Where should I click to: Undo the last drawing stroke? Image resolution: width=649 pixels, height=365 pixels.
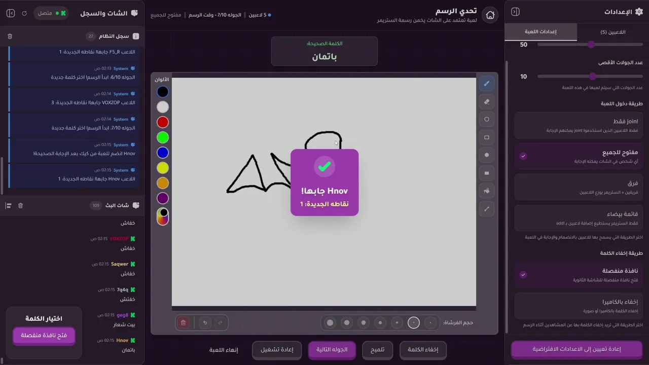[205, 322]
